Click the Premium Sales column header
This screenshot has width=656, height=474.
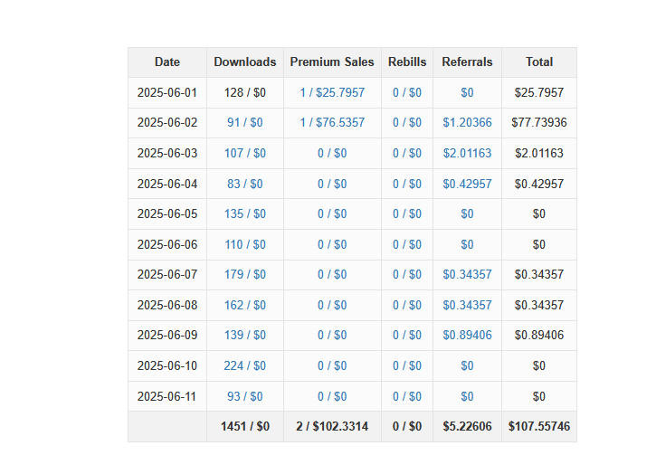[332, 62]
